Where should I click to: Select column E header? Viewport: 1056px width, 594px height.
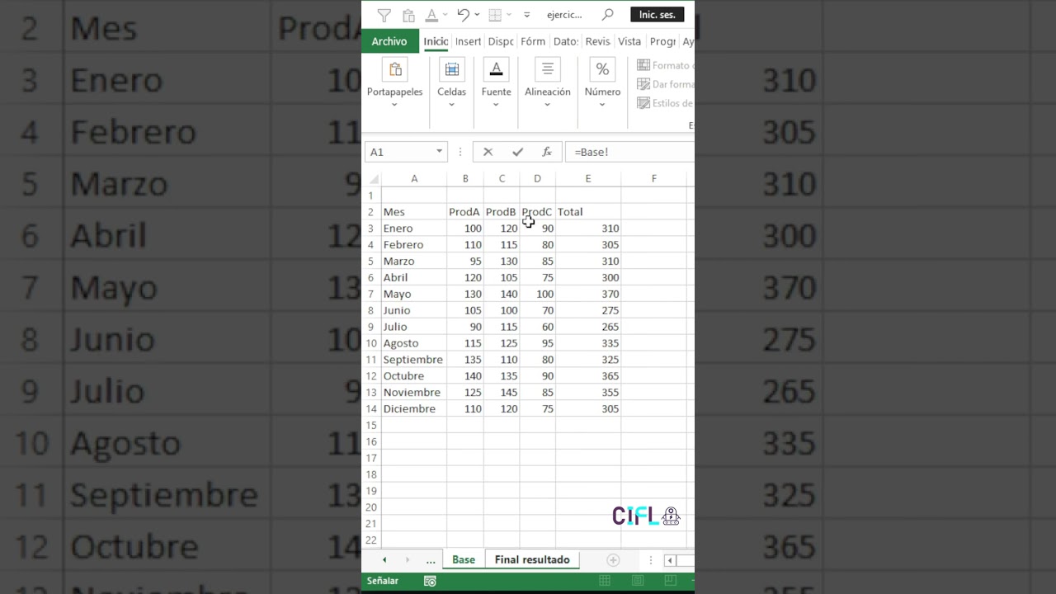coord(588,179)
